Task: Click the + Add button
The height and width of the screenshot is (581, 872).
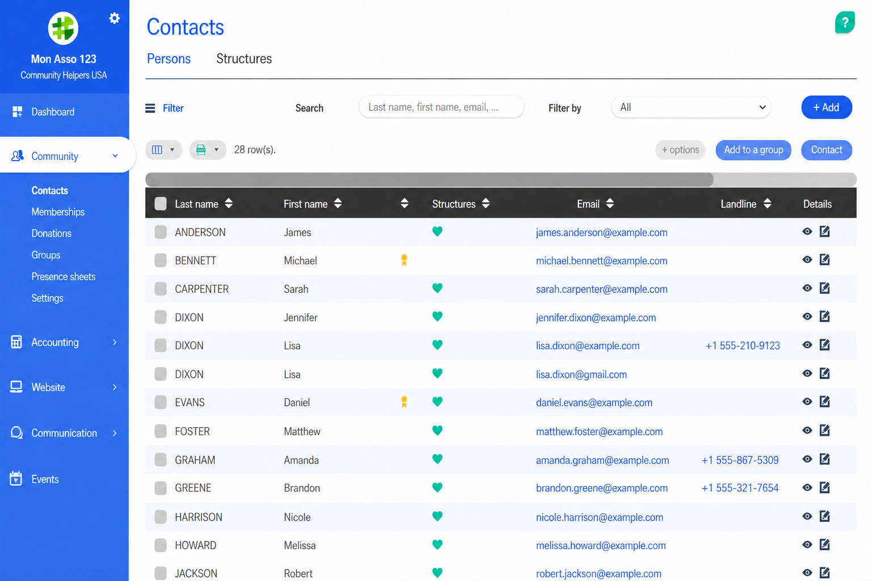Action: [x=827, y=107]
